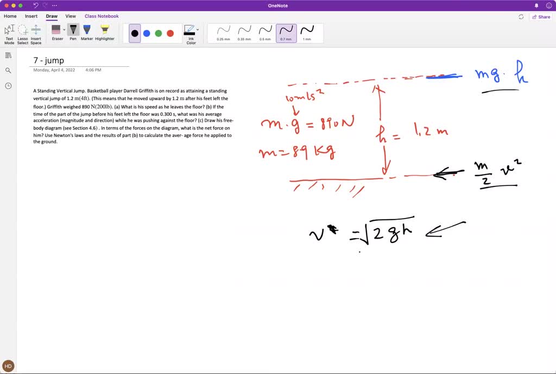
Task: Open the Eraser options arrow
Action: click(64, 30)
